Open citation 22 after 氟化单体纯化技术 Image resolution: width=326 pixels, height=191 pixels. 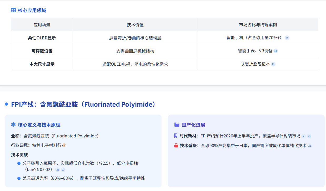point(310,146)
